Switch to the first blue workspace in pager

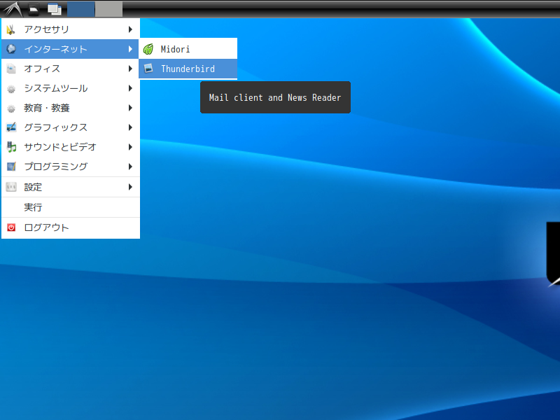(x=81, y=9)
